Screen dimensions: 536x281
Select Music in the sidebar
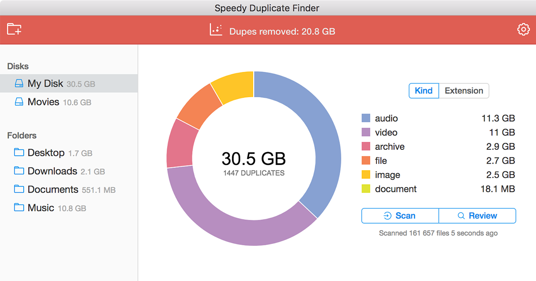click(69, 207)
